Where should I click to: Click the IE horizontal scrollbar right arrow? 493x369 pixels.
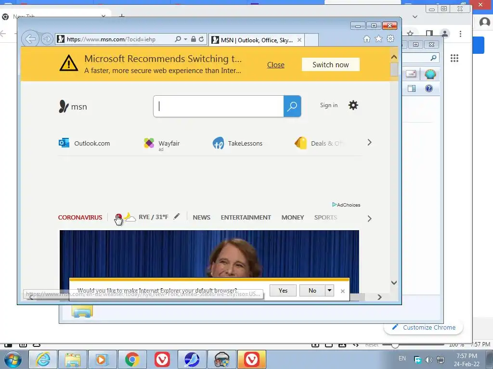pyautogui.click(x=379, y=297)
